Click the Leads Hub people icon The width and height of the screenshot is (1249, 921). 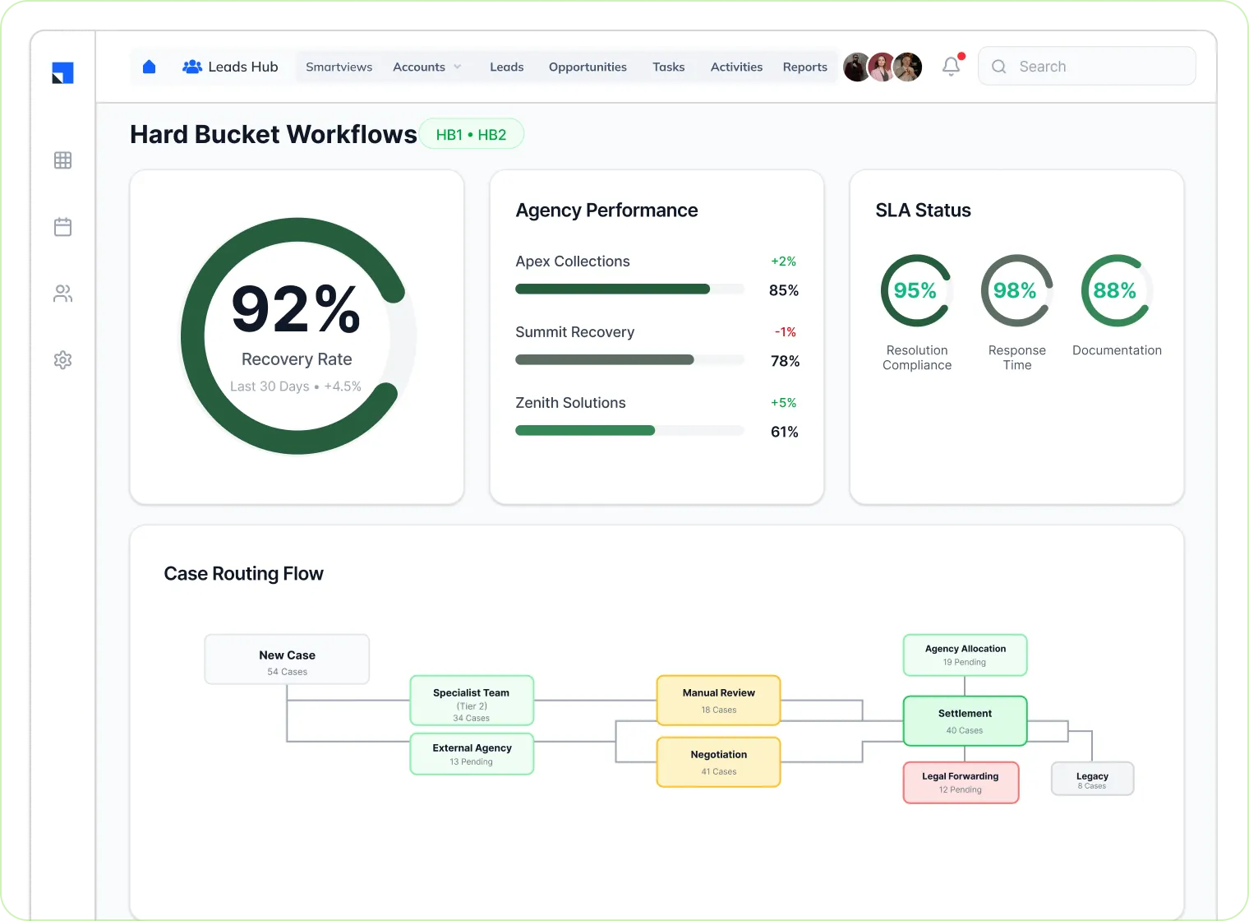pos(192,67)
